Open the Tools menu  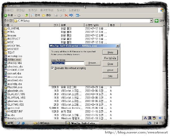[x=61, y=10]
